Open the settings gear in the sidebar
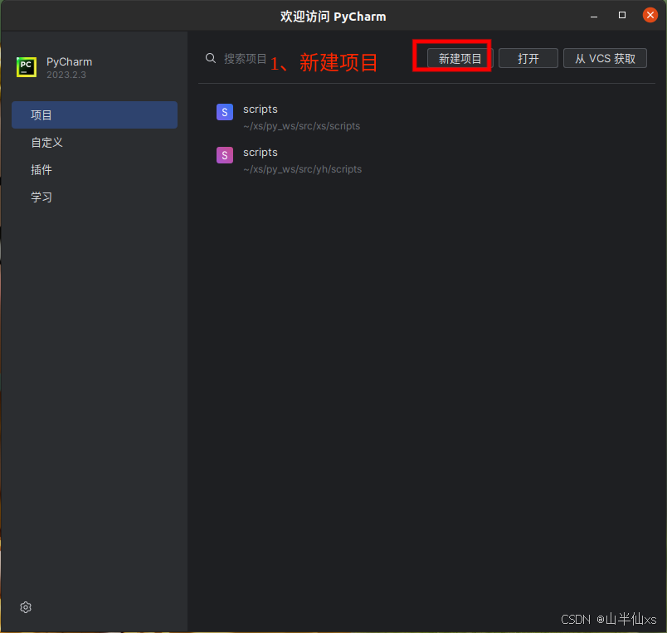This screenshot has height=633, width=667. 26,607
